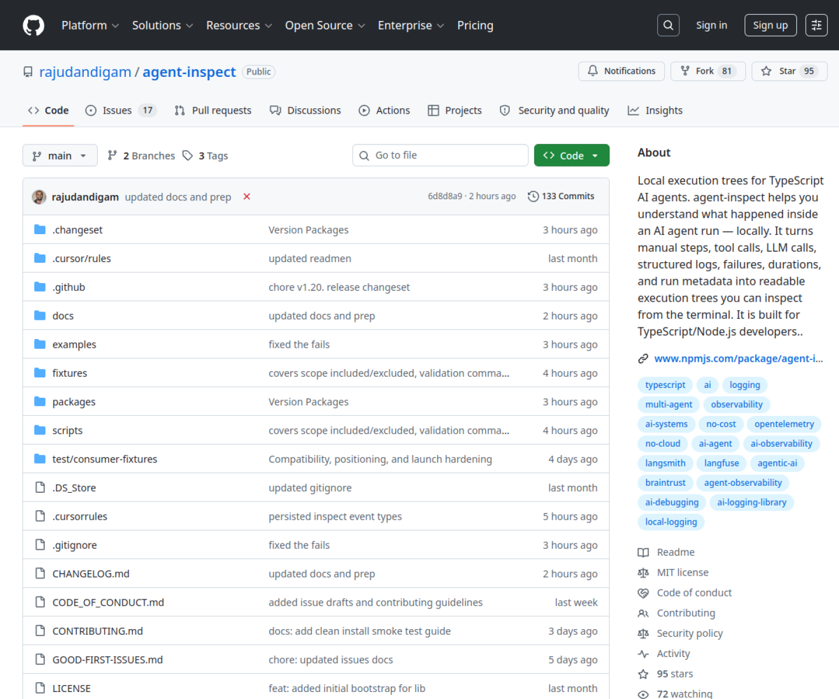Click the scripts folder icon
The image size is (839, 699).
tap(40, 430)
